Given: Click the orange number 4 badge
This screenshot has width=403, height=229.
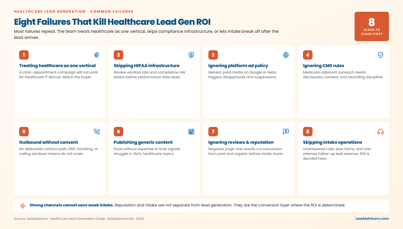Looking at the screenshot, I should coord(307,55).
